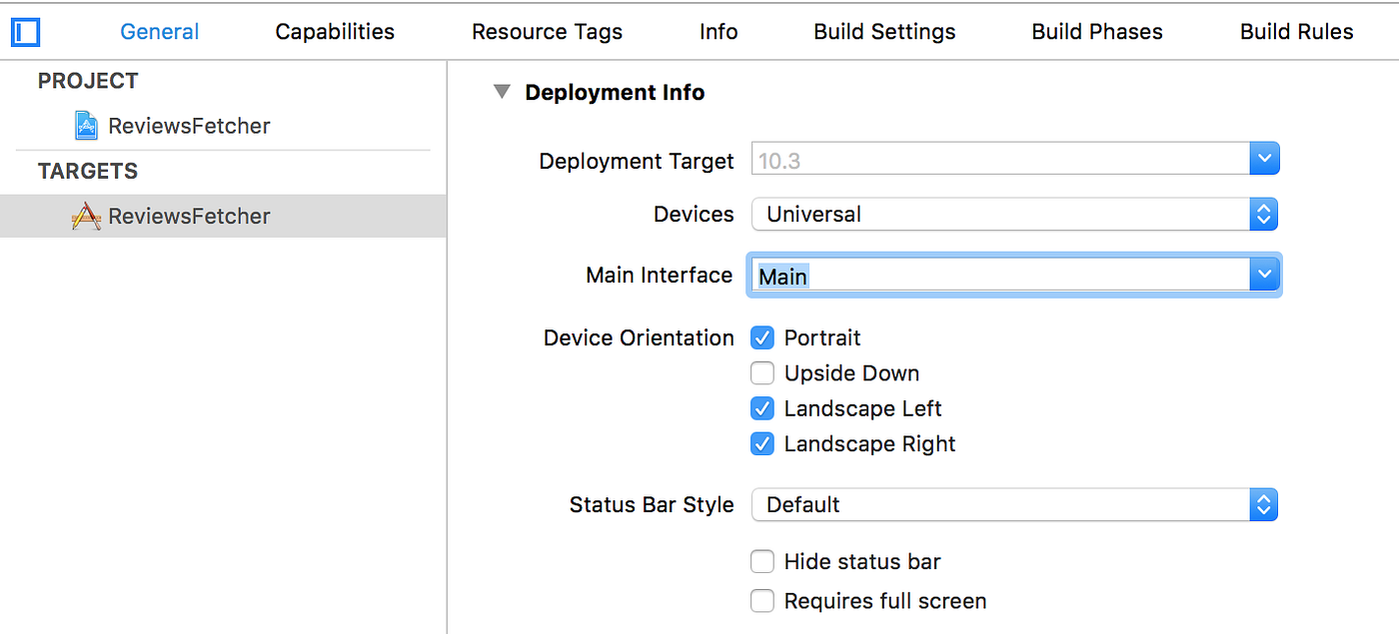Uncheck the Portrait orientation checkbox

coord(762,338)
